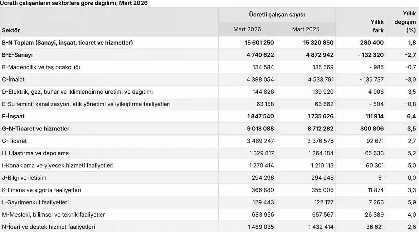Click the L-Gayrimenkul faaliyetleri row label
Image resolution: width=419 pixels, height=232 pixels.
(x=35, y=203)
